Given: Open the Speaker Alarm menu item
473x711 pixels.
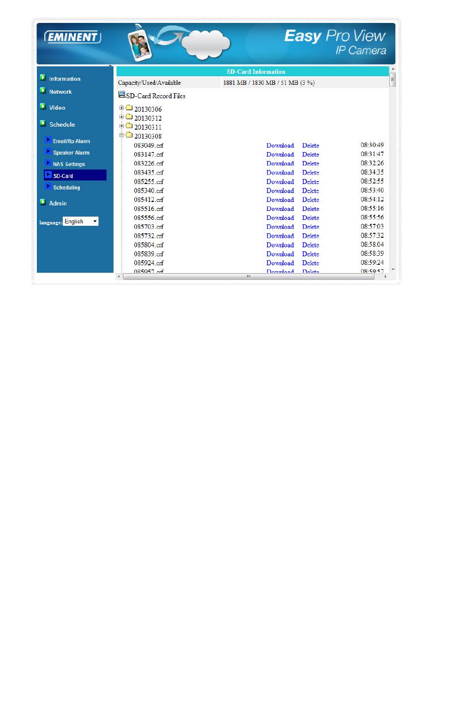Looking at the screenshot, I should (71, 153).
